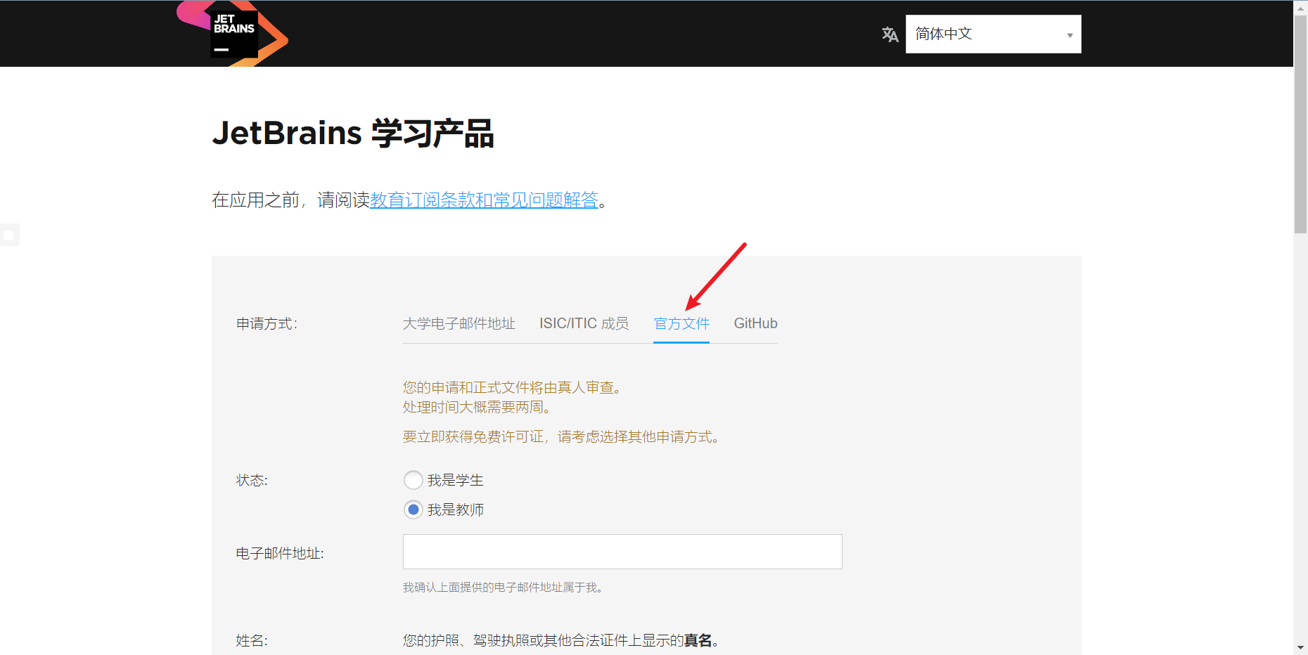Click the 处理时间大概需要两周 notice text
The height and width of the screenshot is (655, 1308).
coord(477,407)
